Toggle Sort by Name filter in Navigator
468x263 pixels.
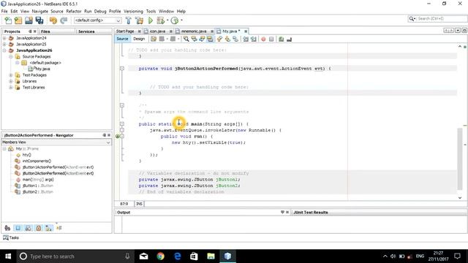tap(49, 228)
